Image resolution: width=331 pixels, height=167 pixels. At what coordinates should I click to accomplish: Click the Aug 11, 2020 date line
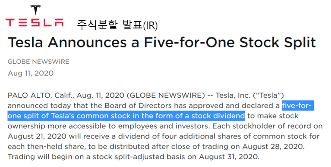(x=31, y=73)
